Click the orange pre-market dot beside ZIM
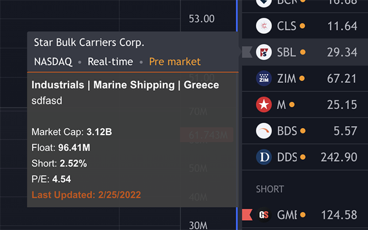The image size is (368, 230). coord(302,78)
